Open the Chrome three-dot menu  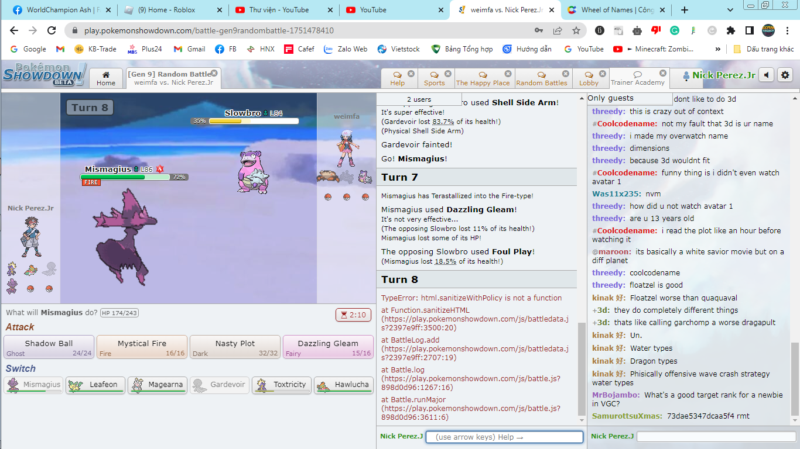click(x=787, y=30)
